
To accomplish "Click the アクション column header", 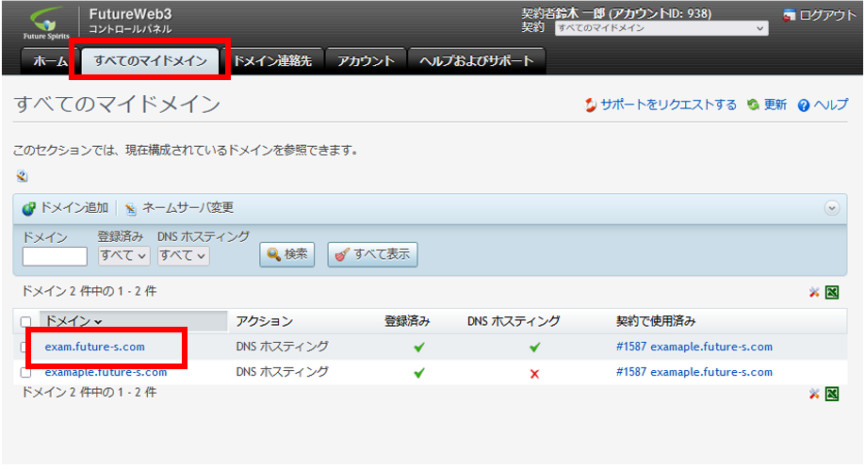I will pos(264,321).
